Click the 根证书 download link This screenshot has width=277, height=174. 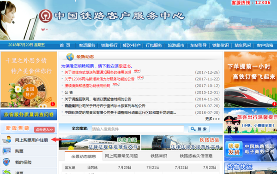click(x=125, y=66)
